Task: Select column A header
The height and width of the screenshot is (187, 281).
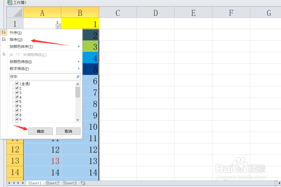Action: 42,12
